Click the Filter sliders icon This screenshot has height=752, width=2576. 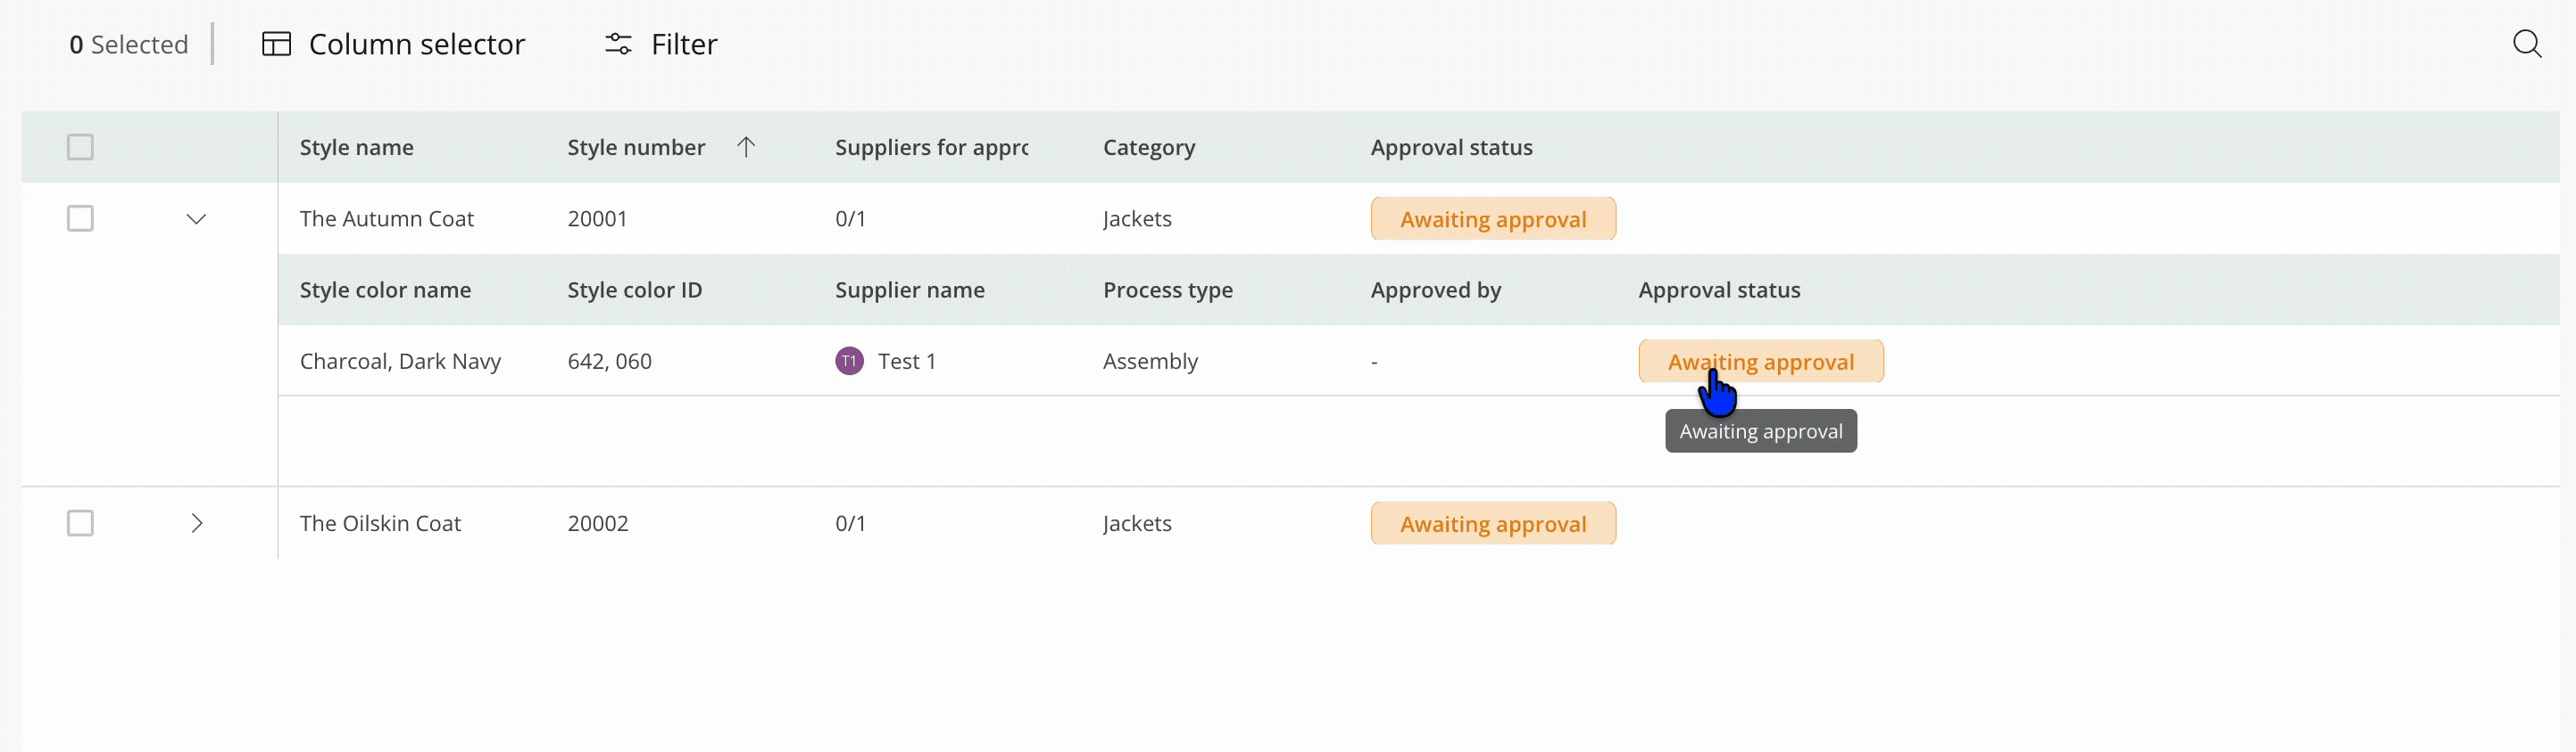(618, 44)
